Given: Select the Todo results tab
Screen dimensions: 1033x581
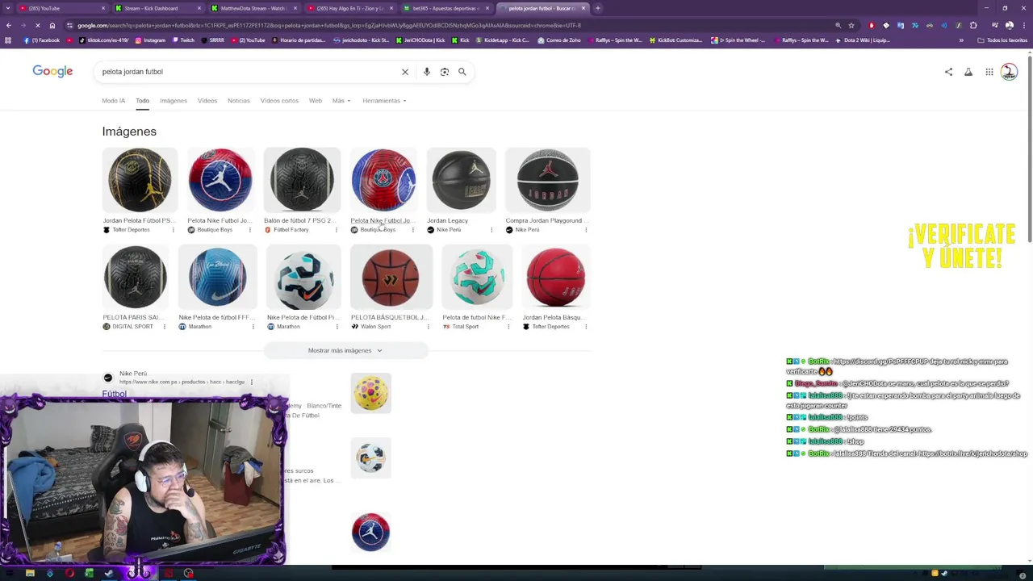Looking at the screenshot, I should pos(142,101).
